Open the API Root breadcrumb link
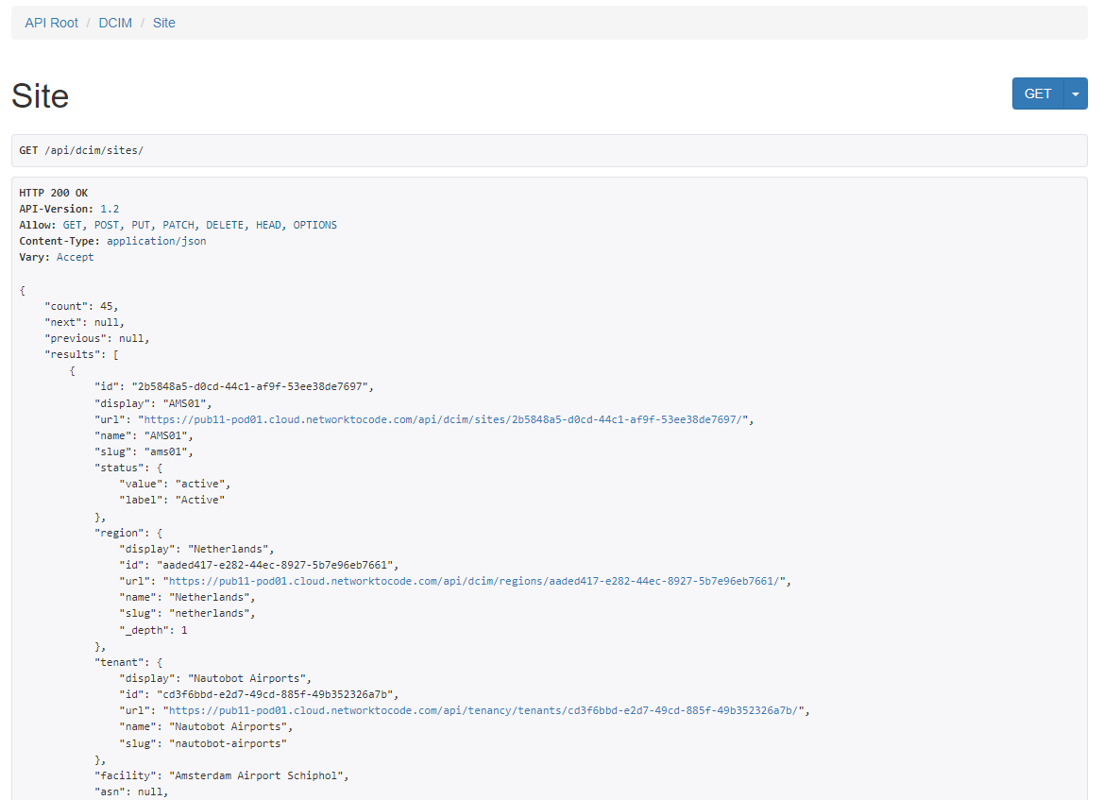 (51, 23)
